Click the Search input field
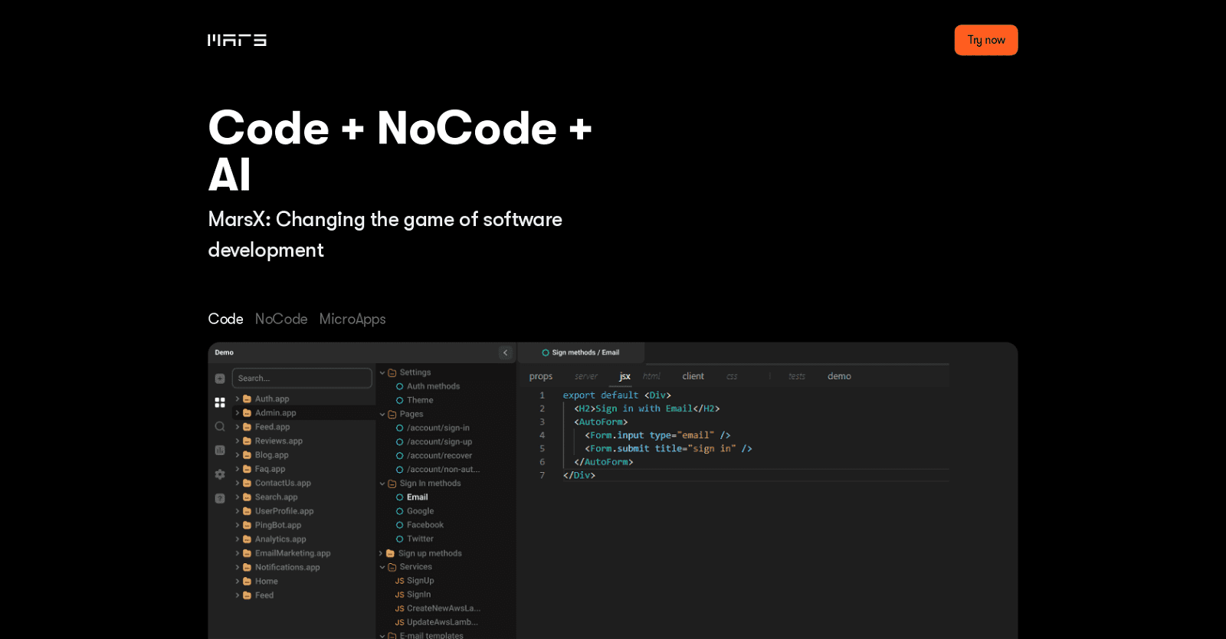The width and height of the screenshot is (1226, 639). pyautogui.click(x=302, y=378)
